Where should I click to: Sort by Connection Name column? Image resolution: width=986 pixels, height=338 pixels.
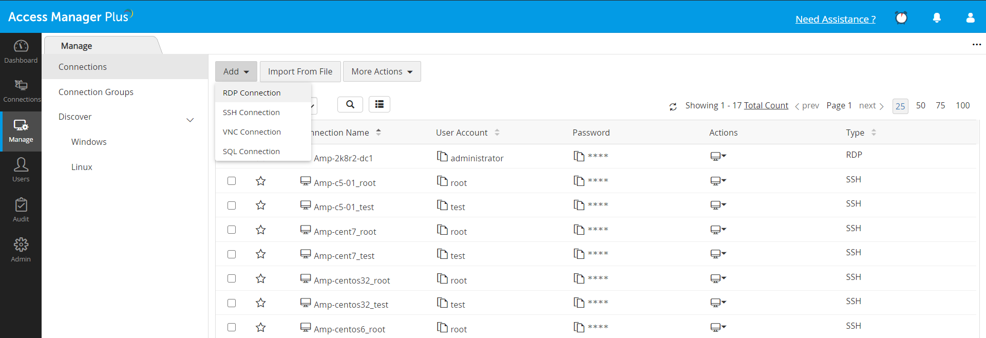[x=378, y=133]
